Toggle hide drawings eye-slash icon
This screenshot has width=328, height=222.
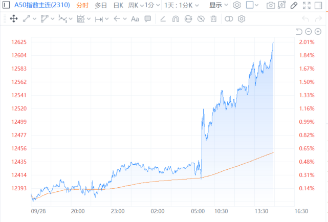tap(201, 19)
